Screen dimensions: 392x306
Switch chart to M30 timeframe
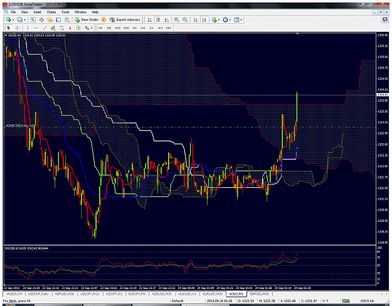pyautogui.click(x=126, y=28)
